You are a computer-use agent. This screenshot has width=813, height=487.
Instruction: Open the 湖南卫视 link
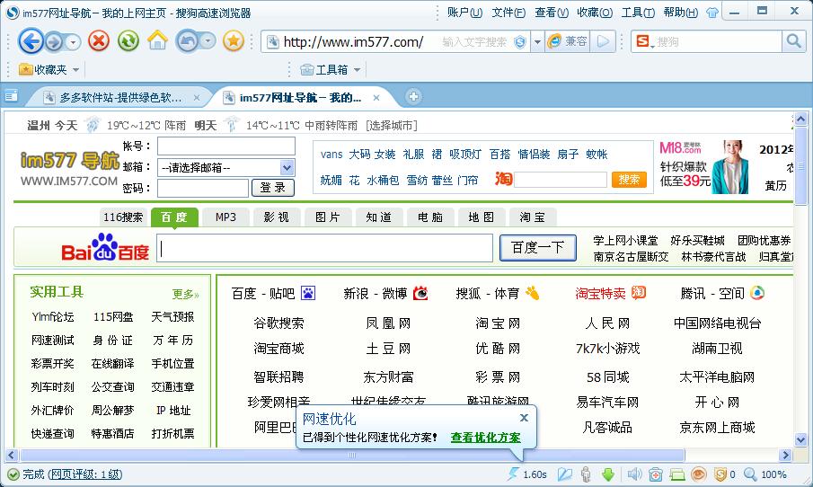tap(717, 348)
